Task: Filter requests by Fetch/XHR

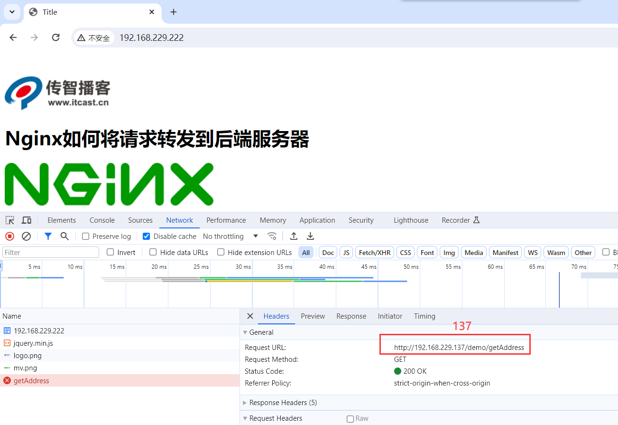Action: point(375,253)
